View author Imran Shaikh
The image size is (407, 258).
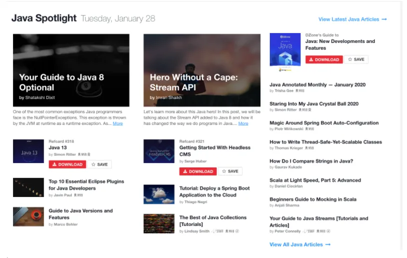169,97
